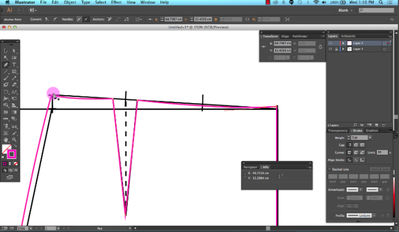Set paint mode to None

[x=16, y=164]
